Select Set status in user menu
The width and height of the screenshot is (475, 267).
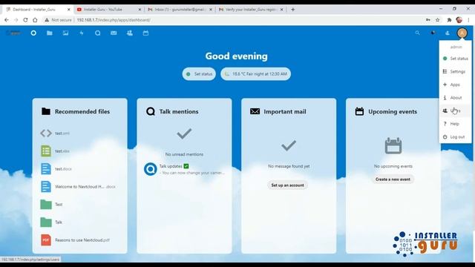point(455,59)
